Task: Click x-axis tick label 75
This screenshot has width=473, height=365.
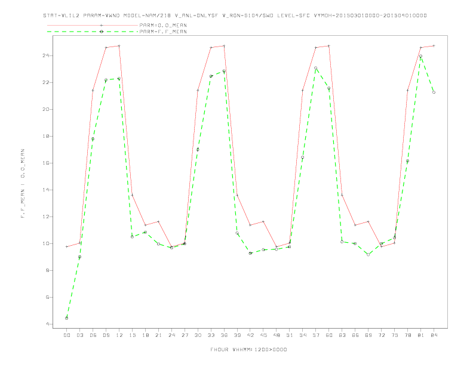Action: 395,335
